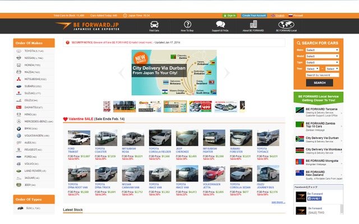Image resolution: width=359 pixels, height=224 pixels.
Task: Switch language to English
Action: (x=278, y=16)
